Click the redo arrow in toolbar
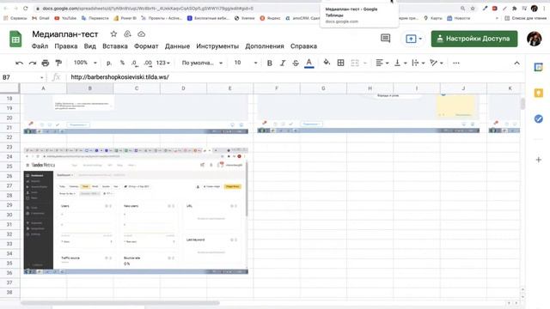 pyautogui.click(x=33, y=63)
